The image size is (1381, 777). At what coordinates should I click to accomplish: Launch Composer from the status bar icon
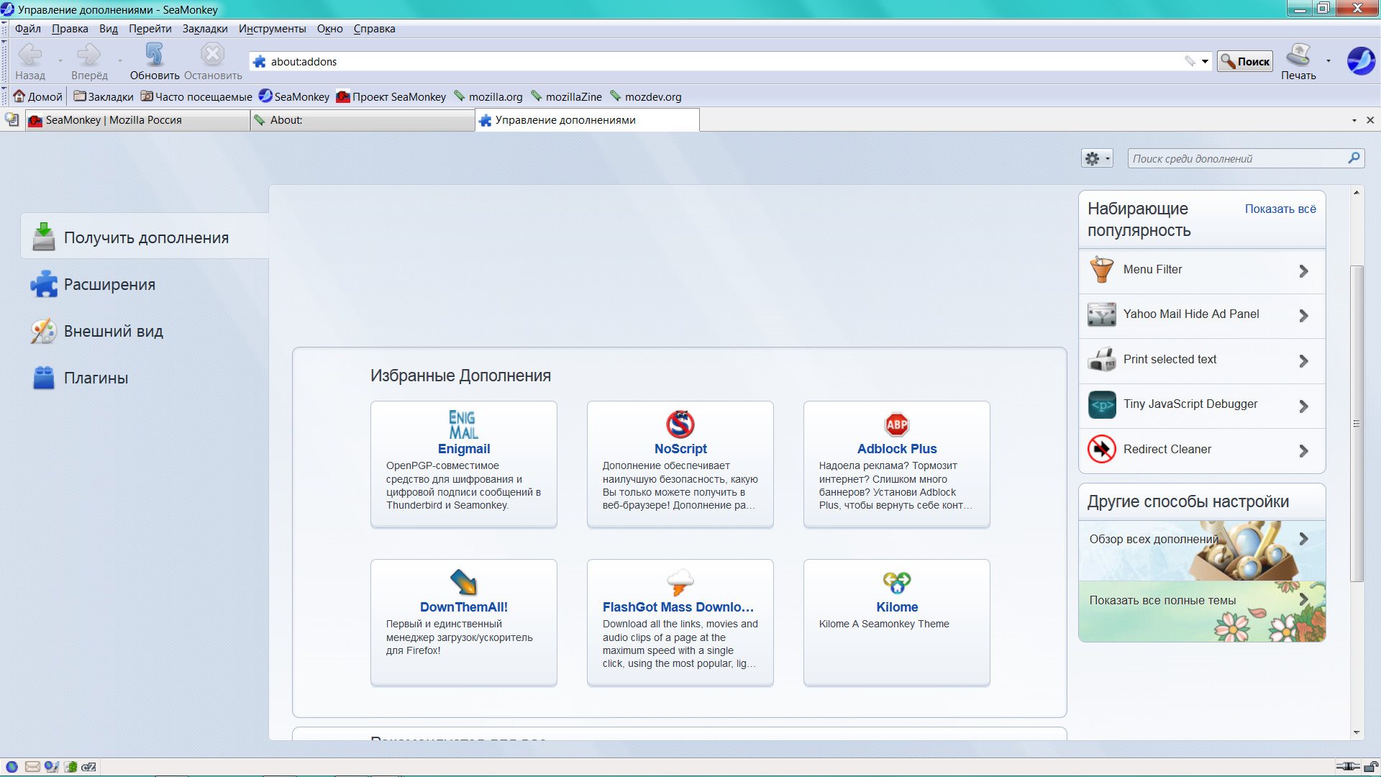coord(51,767)
